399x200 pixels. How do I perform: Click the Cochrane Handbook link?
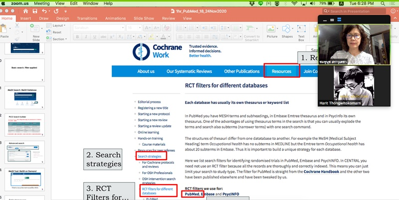pyautogui.click(x=321, y=172)
